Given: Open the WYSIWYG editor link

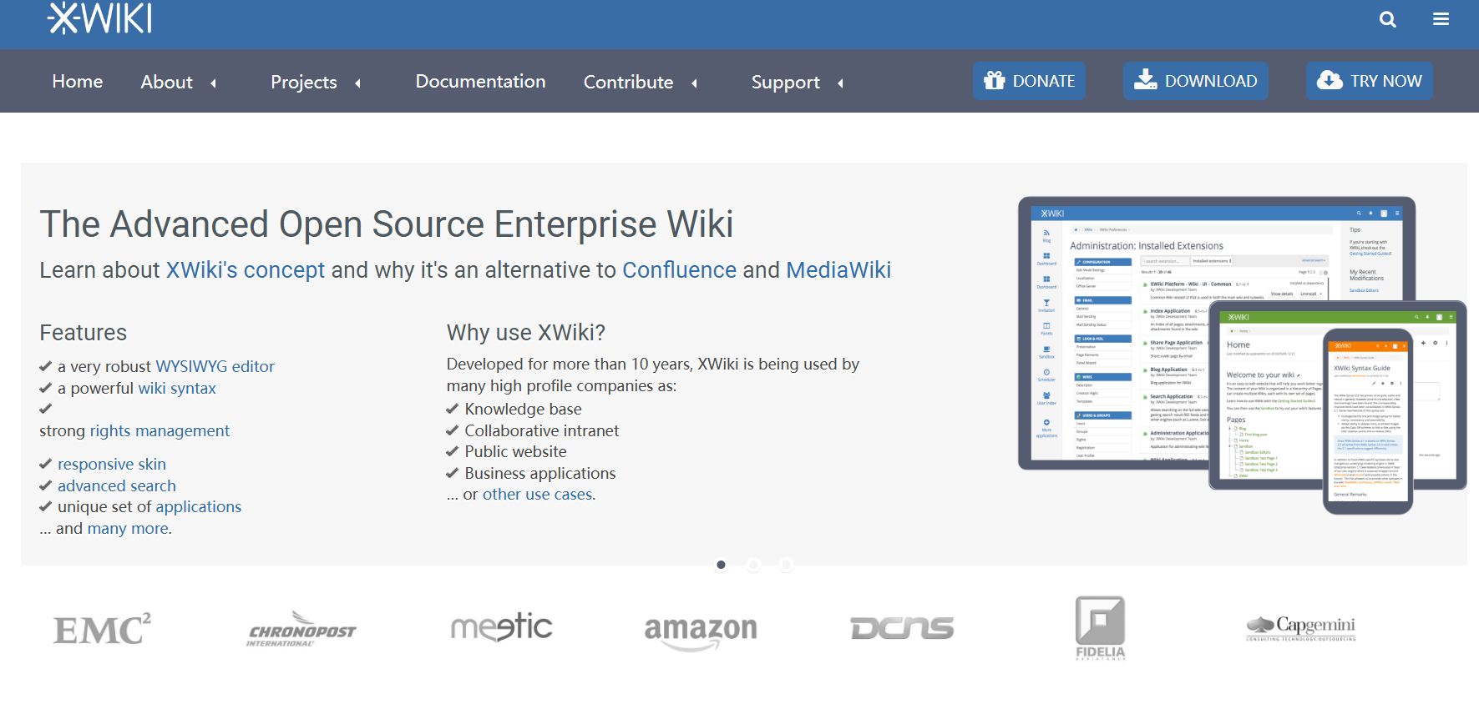Looking at the screenshot, I should coord(215,366).
